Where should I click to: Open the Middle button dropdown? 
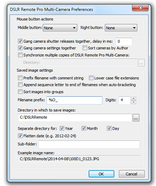click(x=60, y=28)
